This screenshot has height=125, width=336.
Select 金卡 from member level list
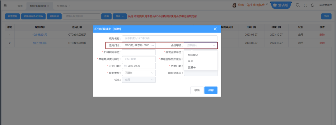point(190,61)
